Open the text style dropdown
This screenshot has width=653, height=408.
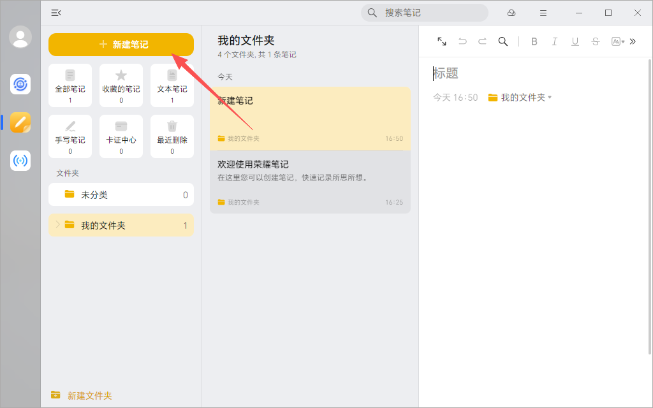tap(617, 41)
